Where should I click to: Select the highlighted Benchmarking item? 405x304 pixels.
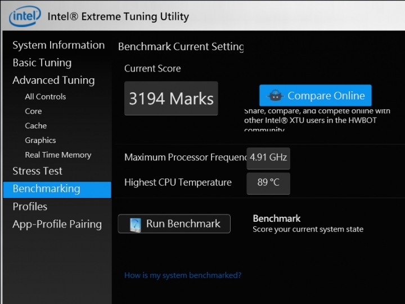[x=57, y=190]
